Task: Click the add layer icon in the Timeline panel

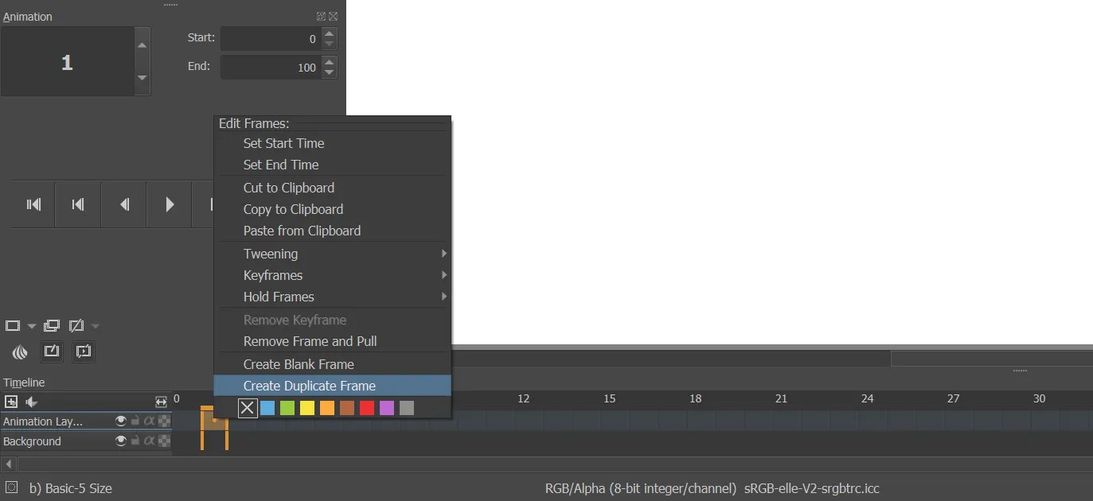Action: click(x=12, y=402)
